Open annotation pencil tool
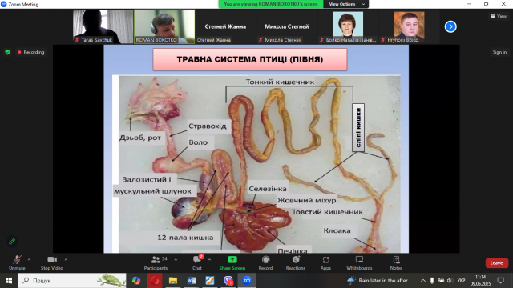The width and height of the screenshot is (513, 288). click(x=12, y=242)
